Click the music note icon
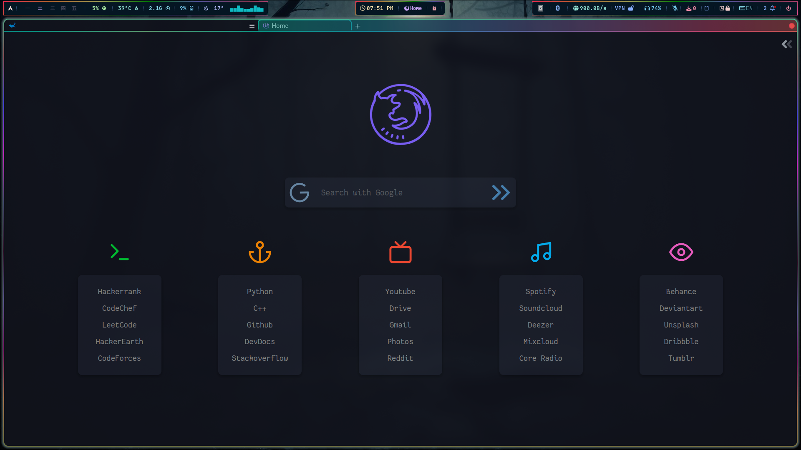 click(x=541, y=252)
